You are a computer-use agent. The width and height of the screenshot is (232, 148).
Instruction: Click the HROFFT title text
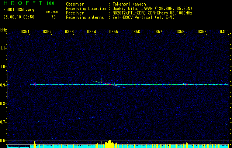click(23, 3)
